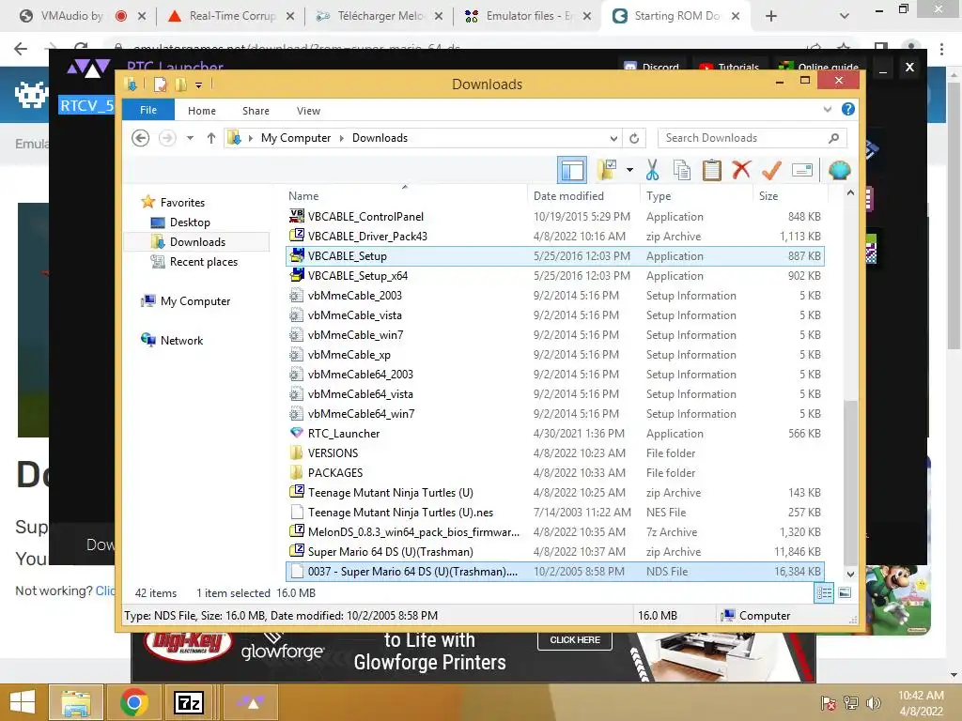Click the Forward navigation arrow in Explorer

click(x=167, y=138)
